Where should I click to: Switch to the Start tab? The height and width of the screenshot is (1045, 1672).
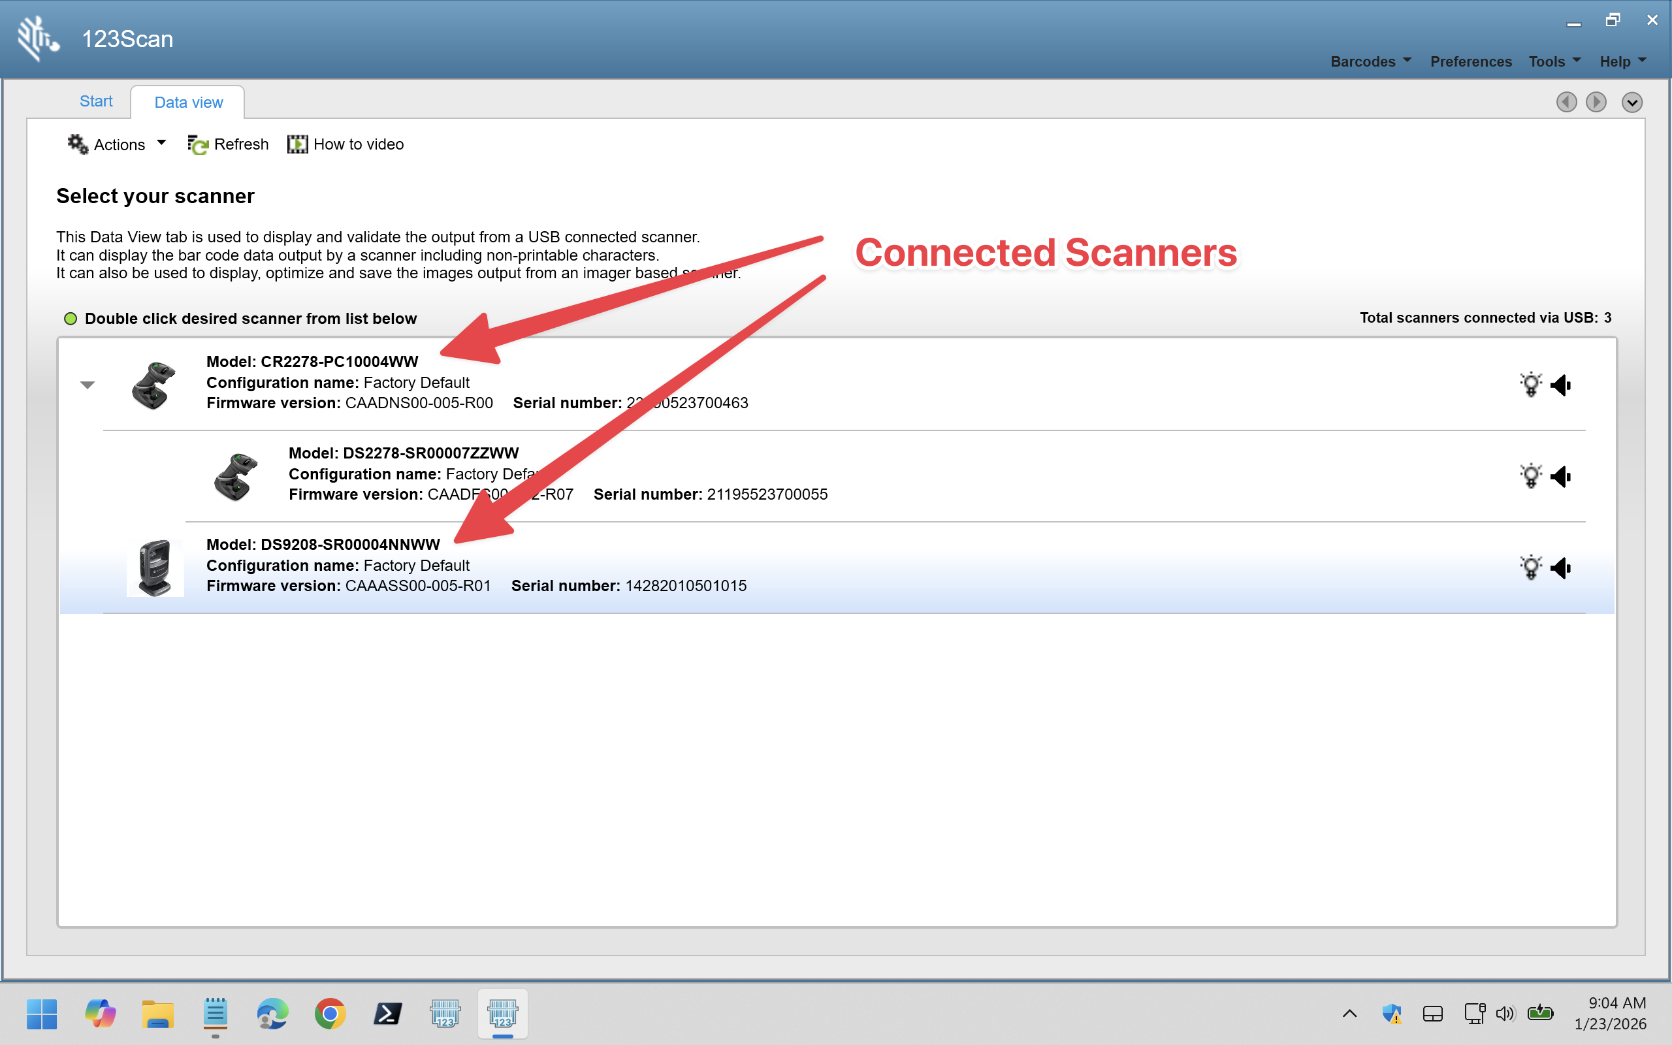click(96, 102)
